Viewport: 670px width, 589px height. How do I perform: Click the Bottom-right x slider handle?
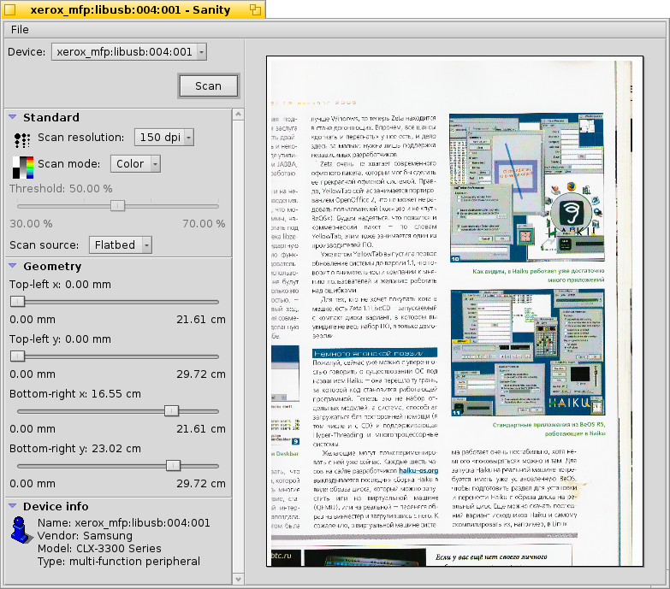click(171, 411)
